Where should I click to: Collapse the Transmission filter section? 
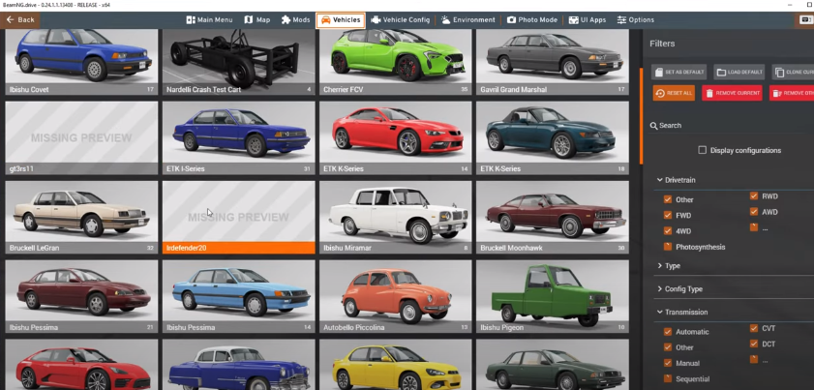682,313
